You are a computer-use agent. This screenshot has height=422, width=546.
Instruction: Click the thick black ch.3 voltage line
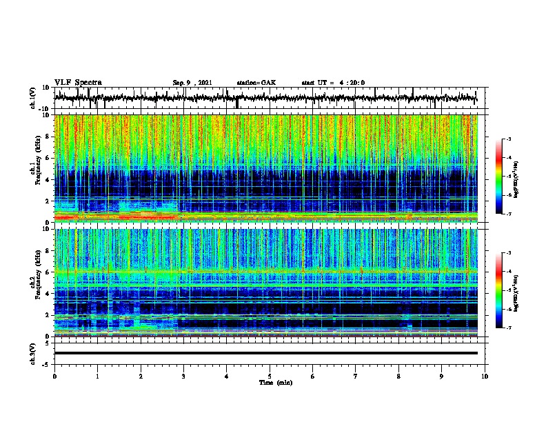pos(266,353)
